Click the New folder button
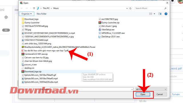Screen dimensions: 183x103 pyautogui.click(x=41, y=14)
